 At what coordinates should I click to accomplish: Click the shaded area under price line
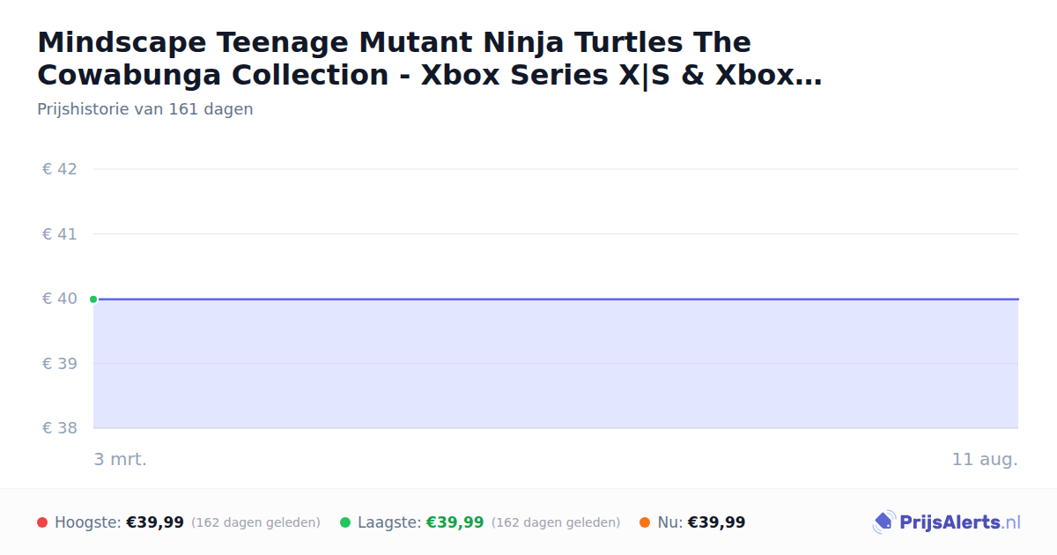(x=556, y=364)
